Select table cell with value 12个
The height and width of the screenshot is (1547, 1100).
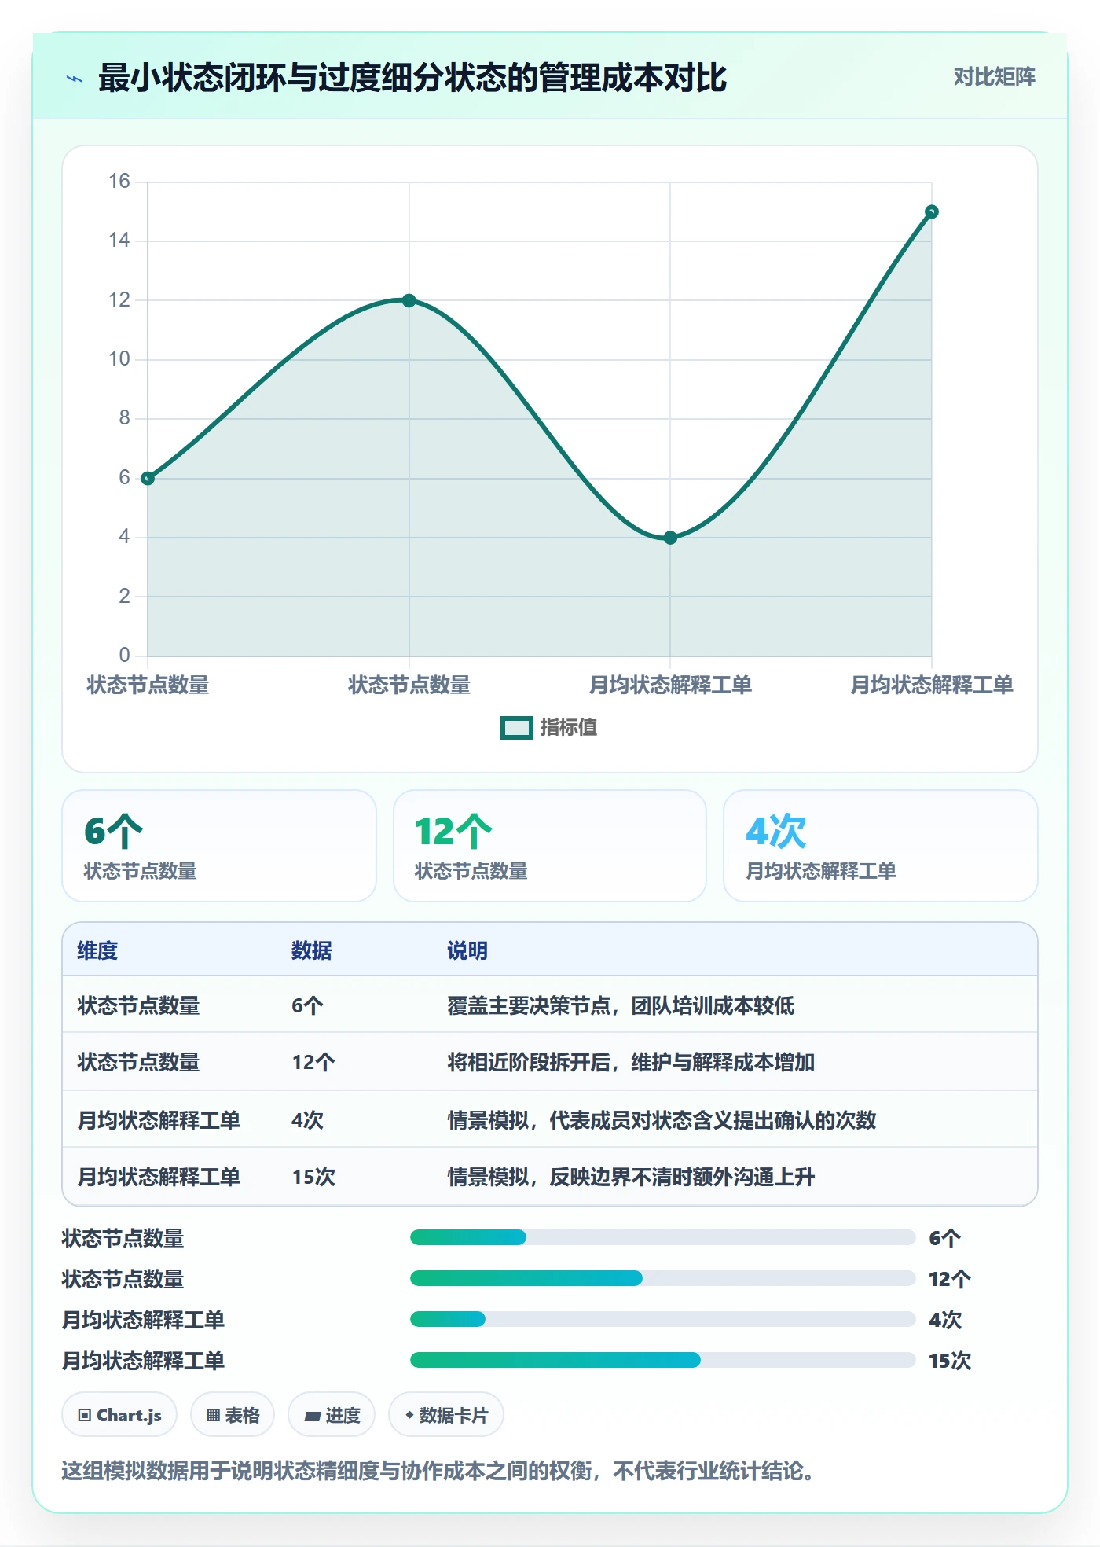point(313,1063)
